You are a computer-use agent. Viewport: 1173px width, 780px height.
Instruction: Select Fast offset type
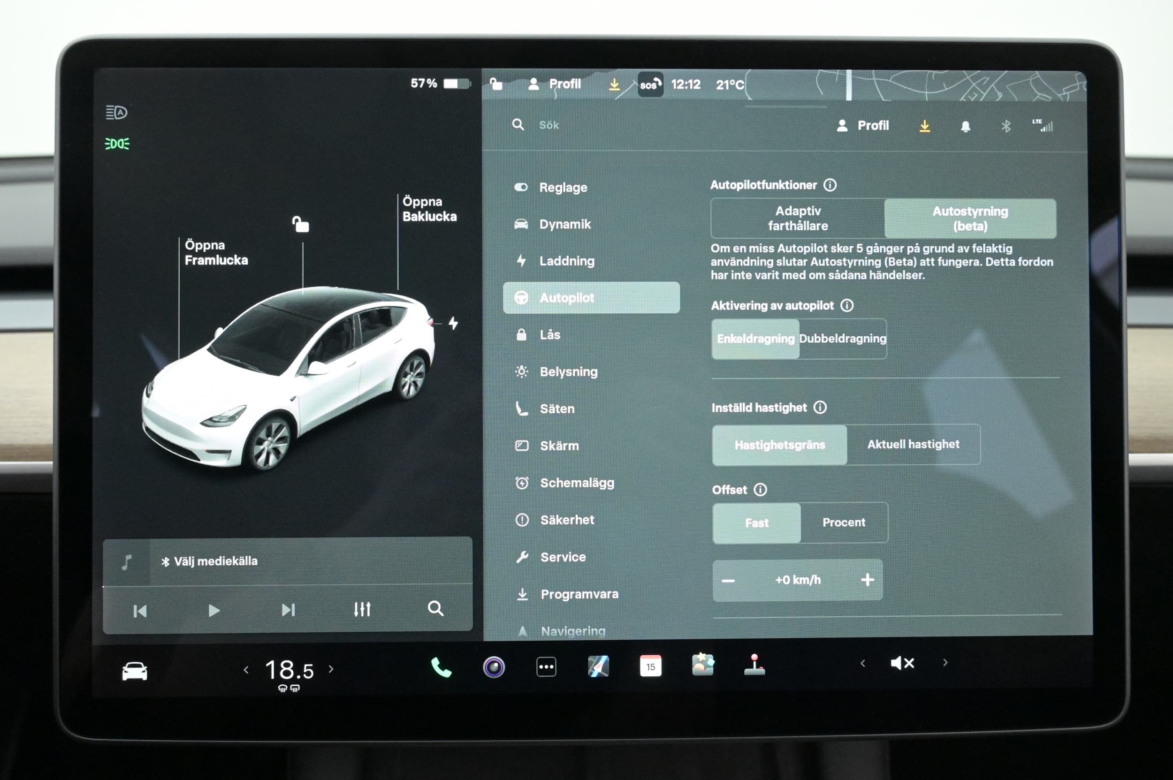click(756, 523)
